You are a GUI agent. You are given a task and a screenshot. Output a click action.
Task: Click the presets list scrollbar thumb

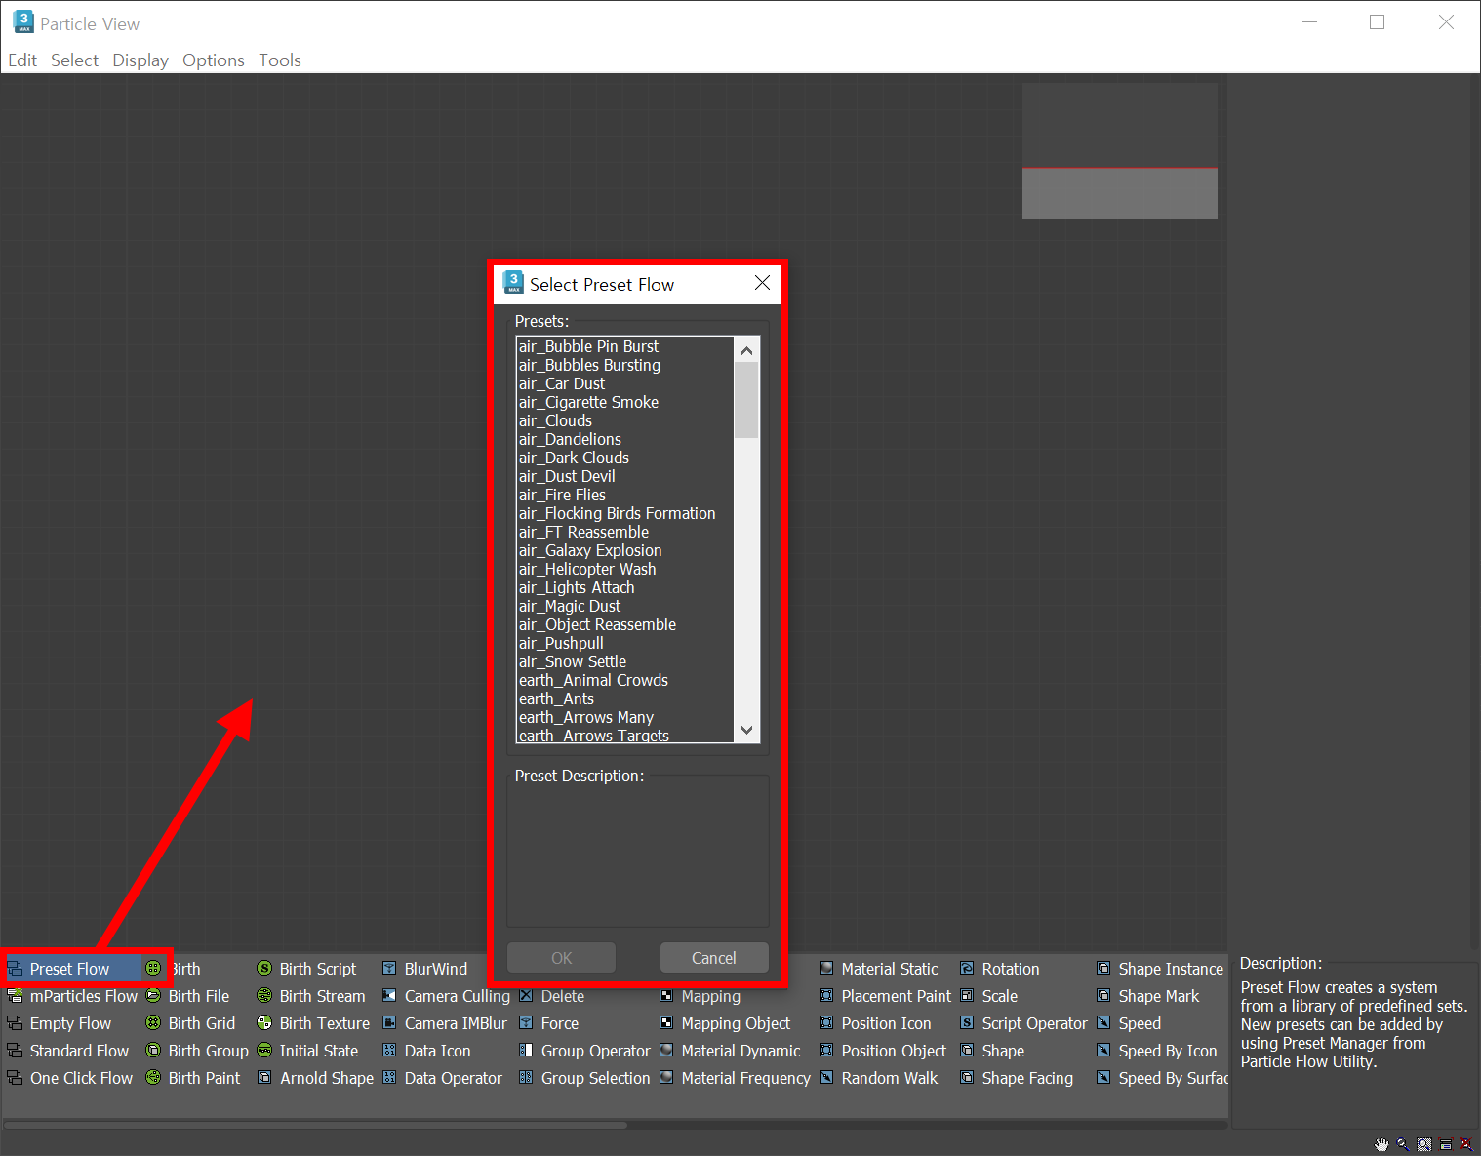click(x=746, y=400)
